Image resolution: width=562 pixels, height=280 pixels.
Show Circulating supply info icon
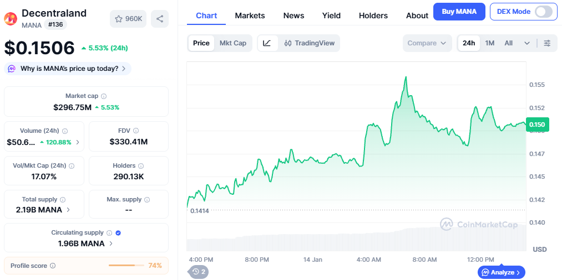pyautogui.click(x=110, y=233)
